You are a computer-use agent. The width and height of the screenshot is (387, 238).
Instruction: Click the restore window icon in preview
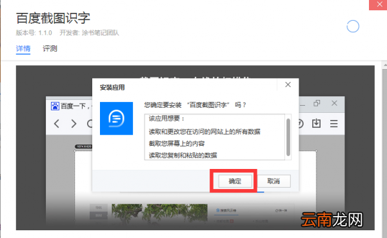[317, 103]
